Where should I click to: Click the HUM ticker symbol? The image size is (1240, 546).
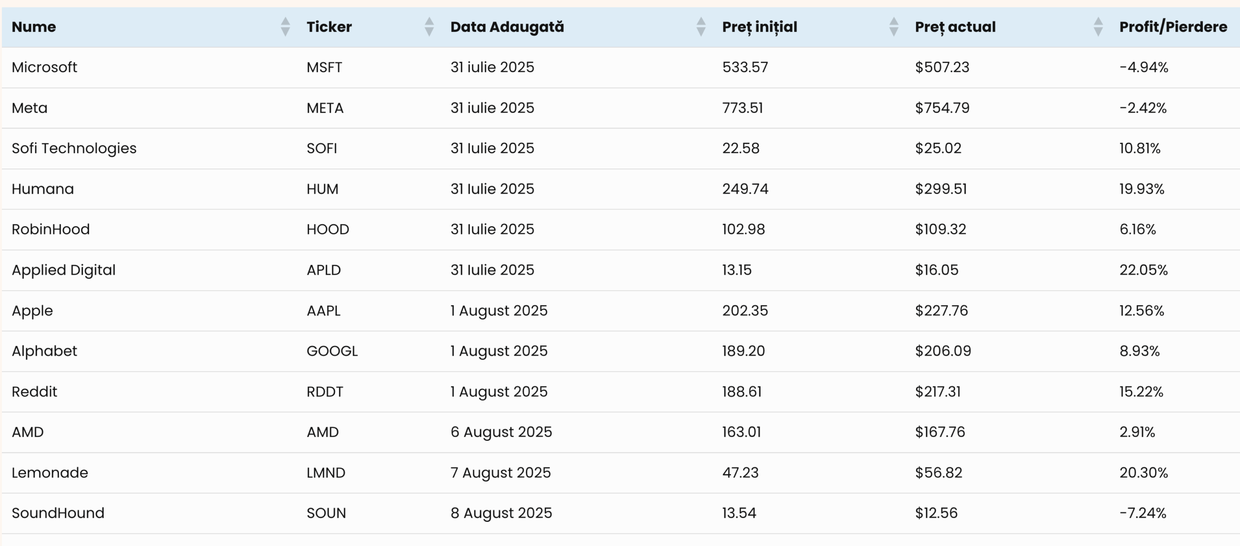(323, 189)
